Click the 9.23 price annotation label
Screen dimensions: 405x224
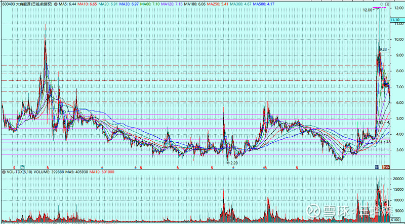pos(383,49)
